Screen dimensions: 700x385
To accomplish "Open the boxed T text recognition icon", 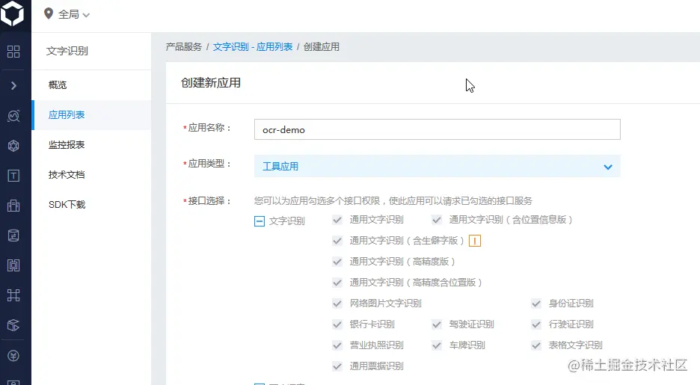I will (x=13, y=176).
